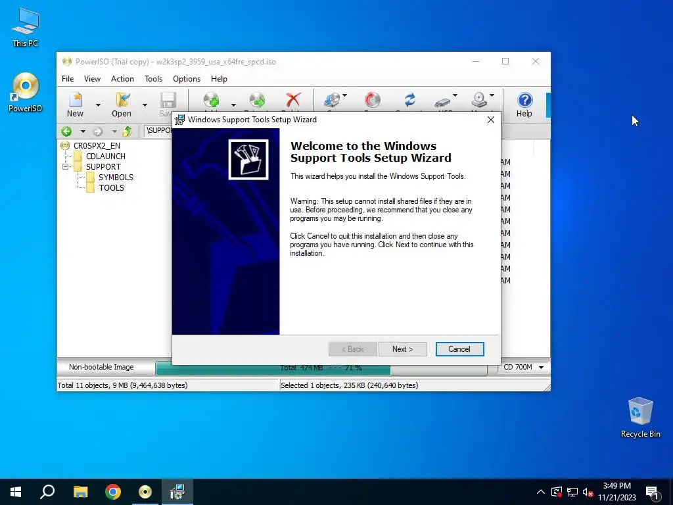The width and height of the screenshot is (673, 505).
Task: Expand the Add button dropdown arrow
Action: 233,105
